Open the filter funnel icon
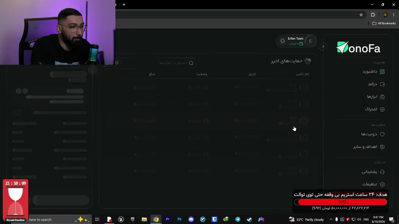 click(x=117, y=63)
